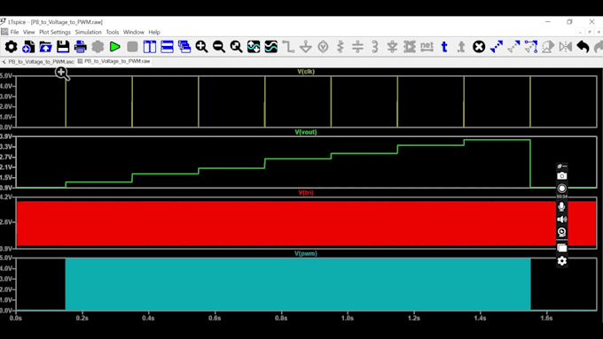Click the 1.0s time axis label
The width and height of the screenshot is (603, 339).
tap(348, 318)
